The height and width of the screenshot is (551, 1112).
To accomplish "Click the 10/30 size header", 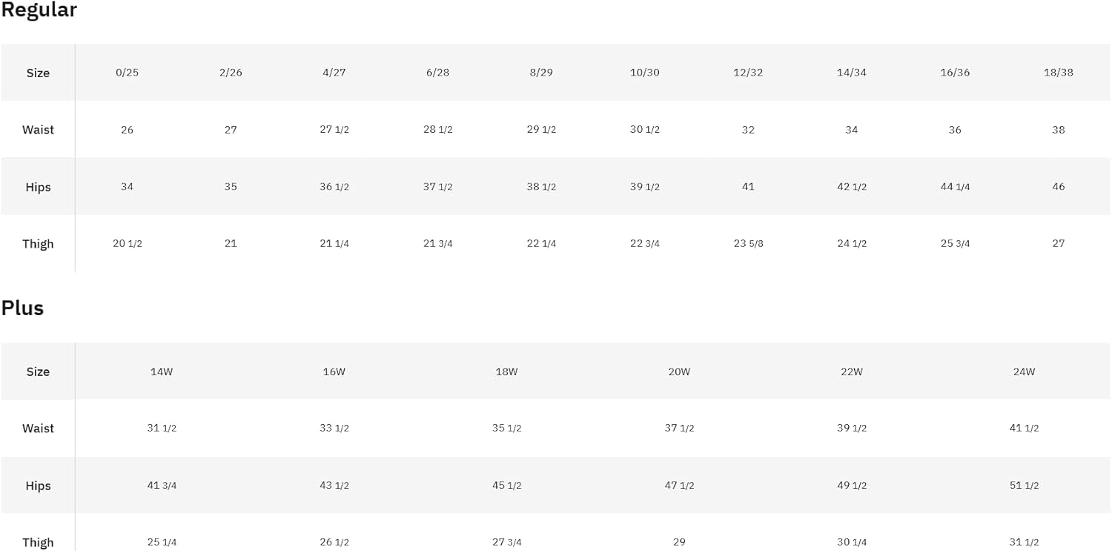I will coord(644,73).
